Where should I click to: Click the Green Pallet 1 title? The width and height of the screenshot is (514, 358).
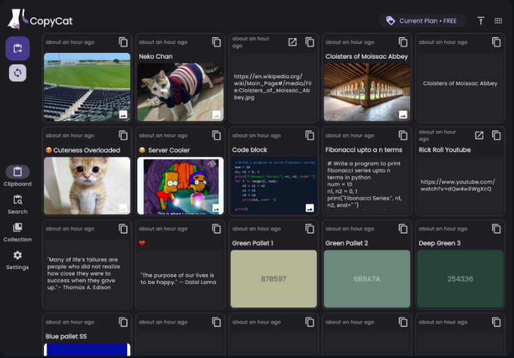[x=252, y=243]
